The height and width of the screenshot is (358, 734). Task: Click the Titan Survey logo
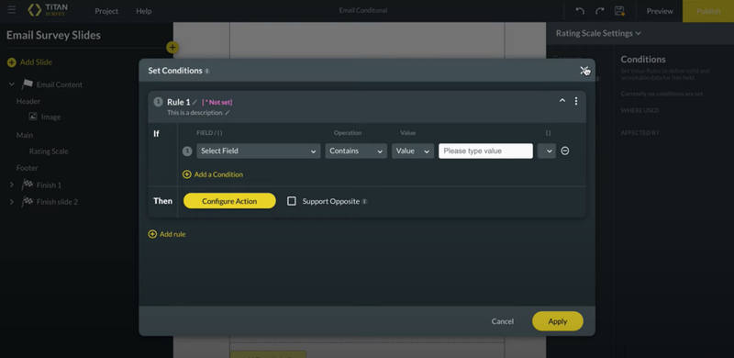48,10
